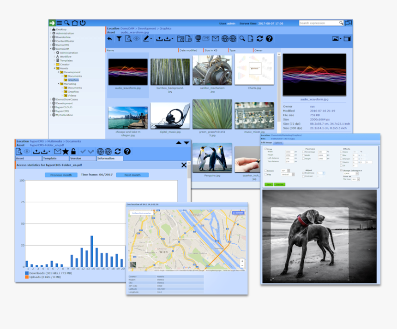397x329 pixels.
Task: Click the envelope icon in Documents window
Action: [58, 151]
